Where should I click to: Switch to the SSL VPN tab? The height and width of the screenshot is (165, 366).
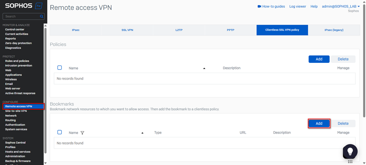(127, 30)
